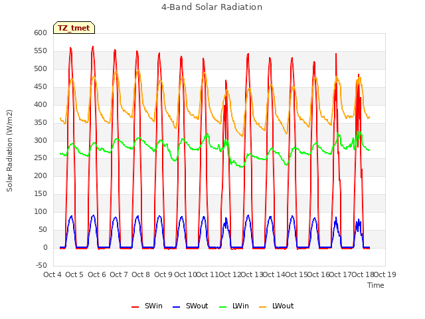The width and height of the screenshot is (425, 319).
Task: Click the Oct 4 x-axis tick label
Action: point(52,274)
